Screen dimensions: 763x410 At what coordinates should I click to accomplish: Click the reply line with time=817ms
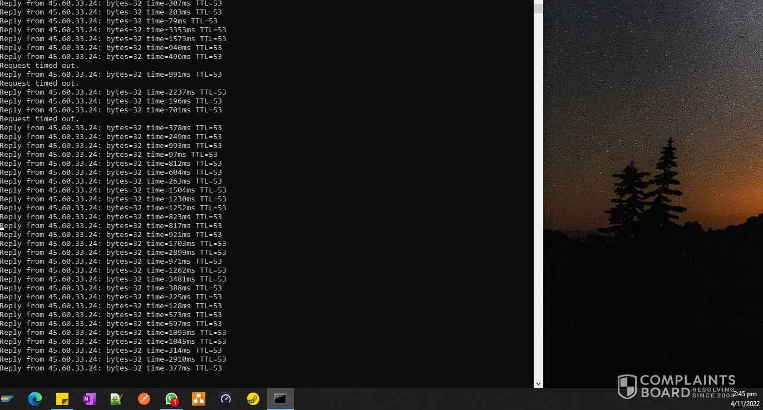111,226
